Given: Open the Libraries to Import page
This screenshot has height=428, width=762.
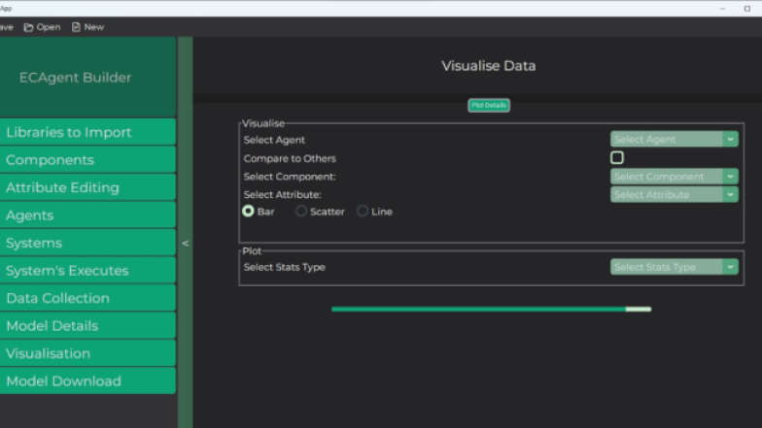Looking at the screenshot, I should (87, 132).
